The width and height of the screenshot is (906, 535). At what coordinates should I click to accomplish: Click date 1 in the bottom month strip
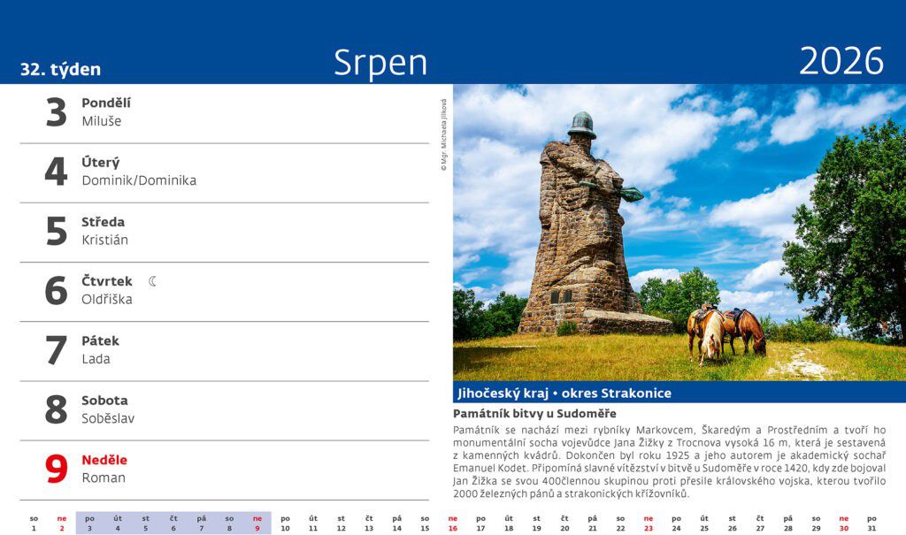[x=34, y=528]
